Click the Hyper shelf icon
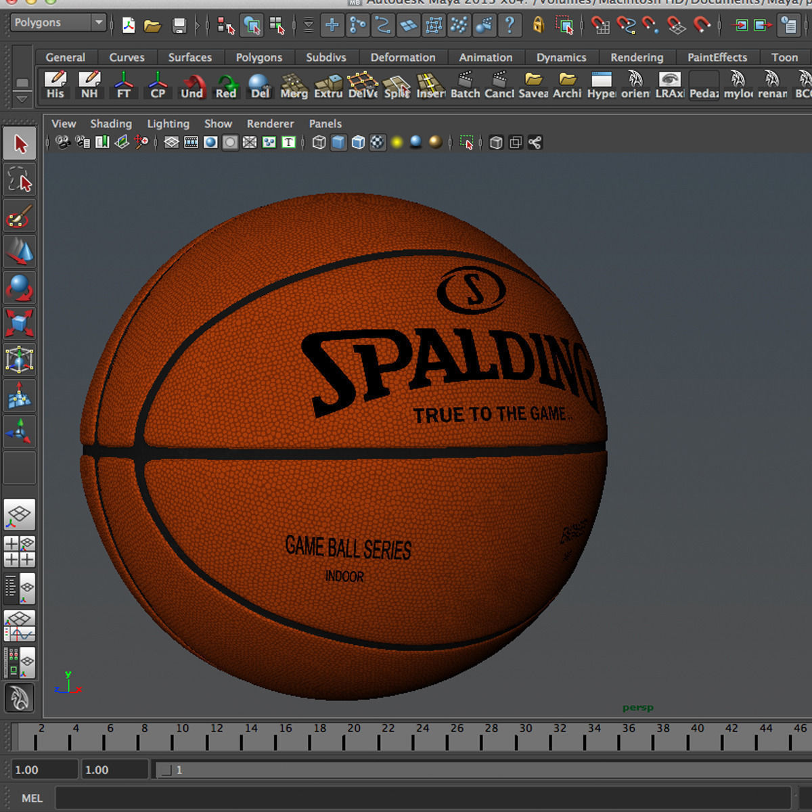 click(601, 85)
